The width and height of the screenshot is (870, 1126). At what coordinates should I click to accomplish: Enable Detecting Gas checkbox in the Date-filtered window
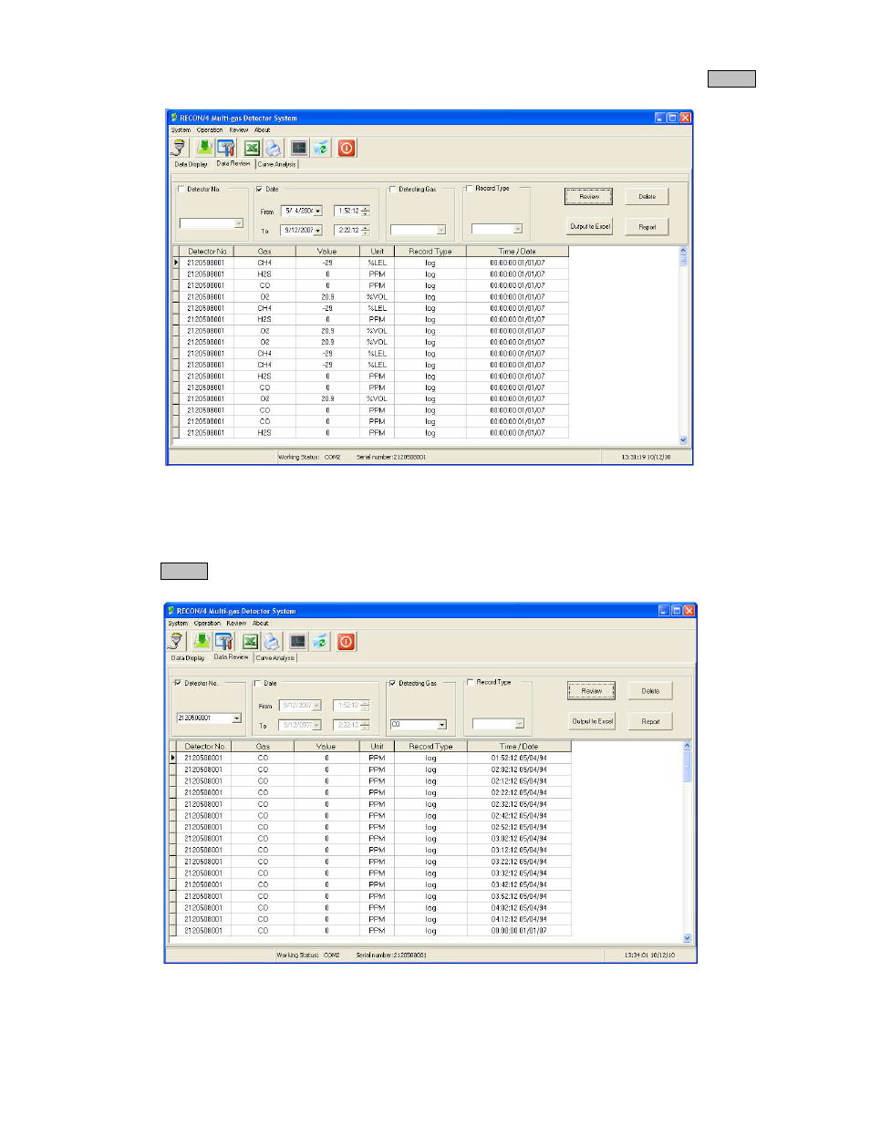pos(393,190)
